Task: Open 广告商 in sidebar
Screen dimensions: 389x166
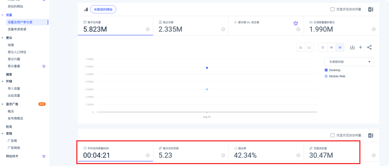Action: (12, 141)
